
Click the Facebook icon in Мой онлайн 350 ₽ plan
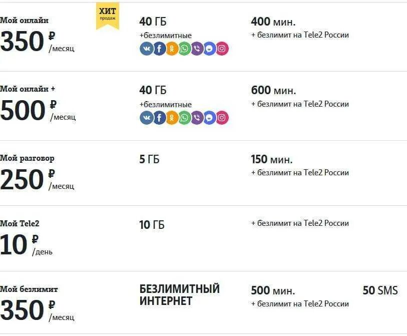159,49
